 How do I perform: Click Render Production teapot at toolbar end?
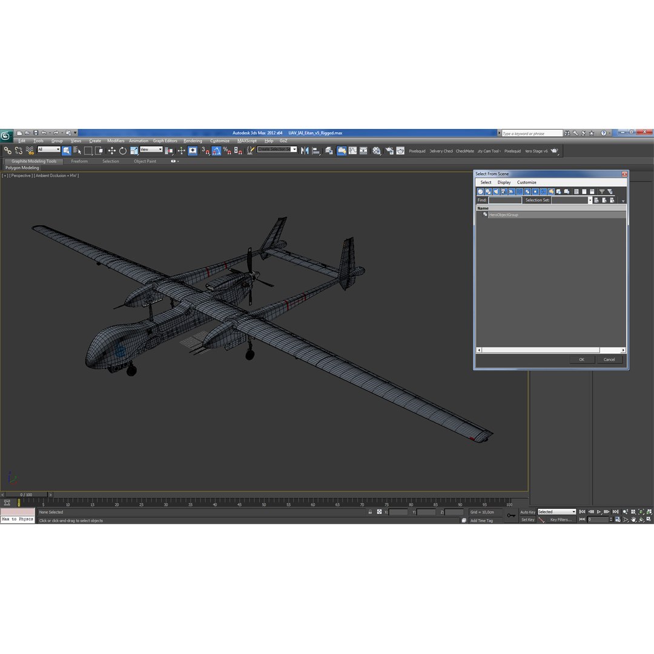(x=554, y=151)
